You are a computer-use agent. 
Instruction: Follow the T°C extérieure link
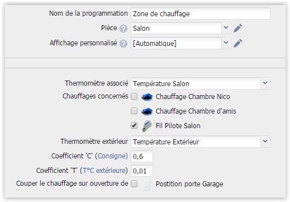pos(104,171)
